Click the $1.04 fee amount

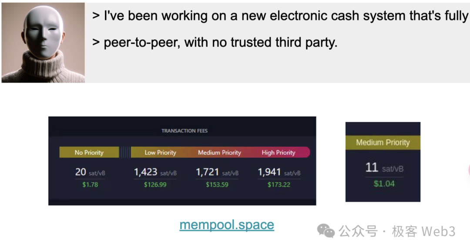tap(384, 183)
